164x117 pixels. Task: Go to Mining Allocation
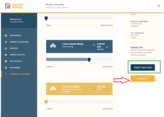[19, 42]
